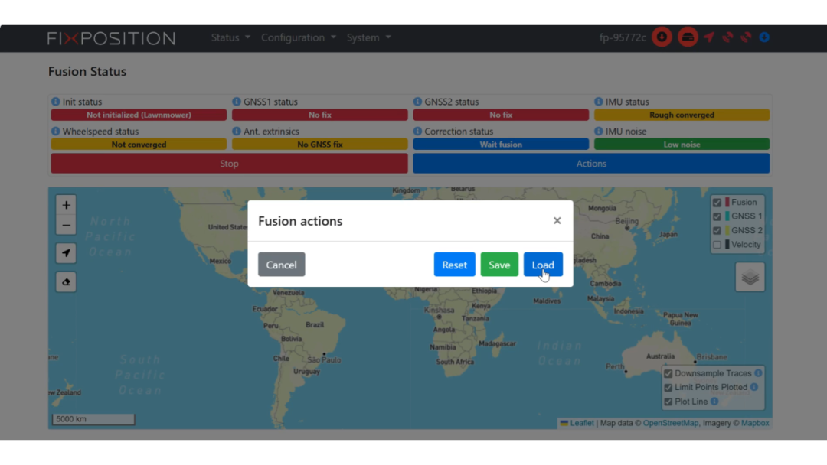
Task: Click the Ant. extrinsics info icon
Action: (x=237, y=131)
